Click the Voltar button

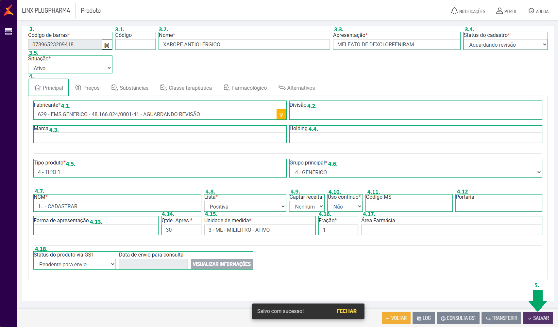[x=396, y=318]
